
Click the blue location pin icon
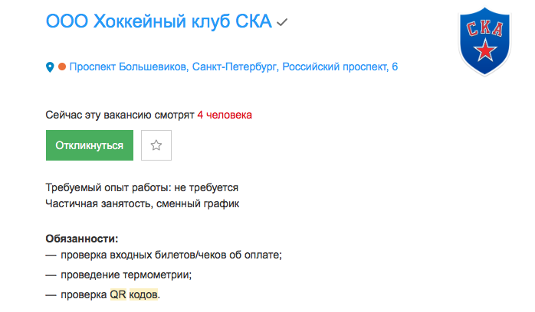point(51,67)
